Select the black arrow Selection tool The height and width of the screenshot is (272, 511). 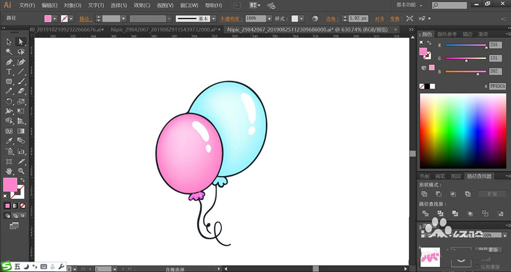pos(9,42)
